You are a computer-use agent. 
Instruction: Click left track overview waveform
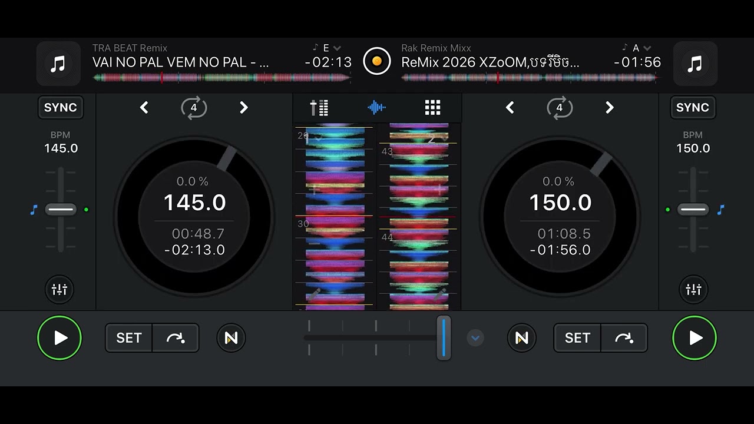point(222,78)
